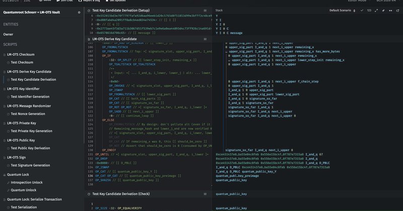The image size is (403, 211).
Task: Open Quantum Lock: Serialize Transaction script
Action: 34,199
